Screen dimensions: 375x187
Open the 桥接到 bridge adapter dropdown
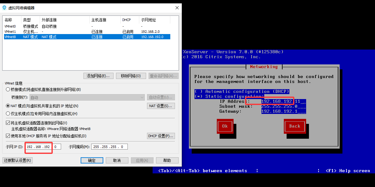pos(142,97)
